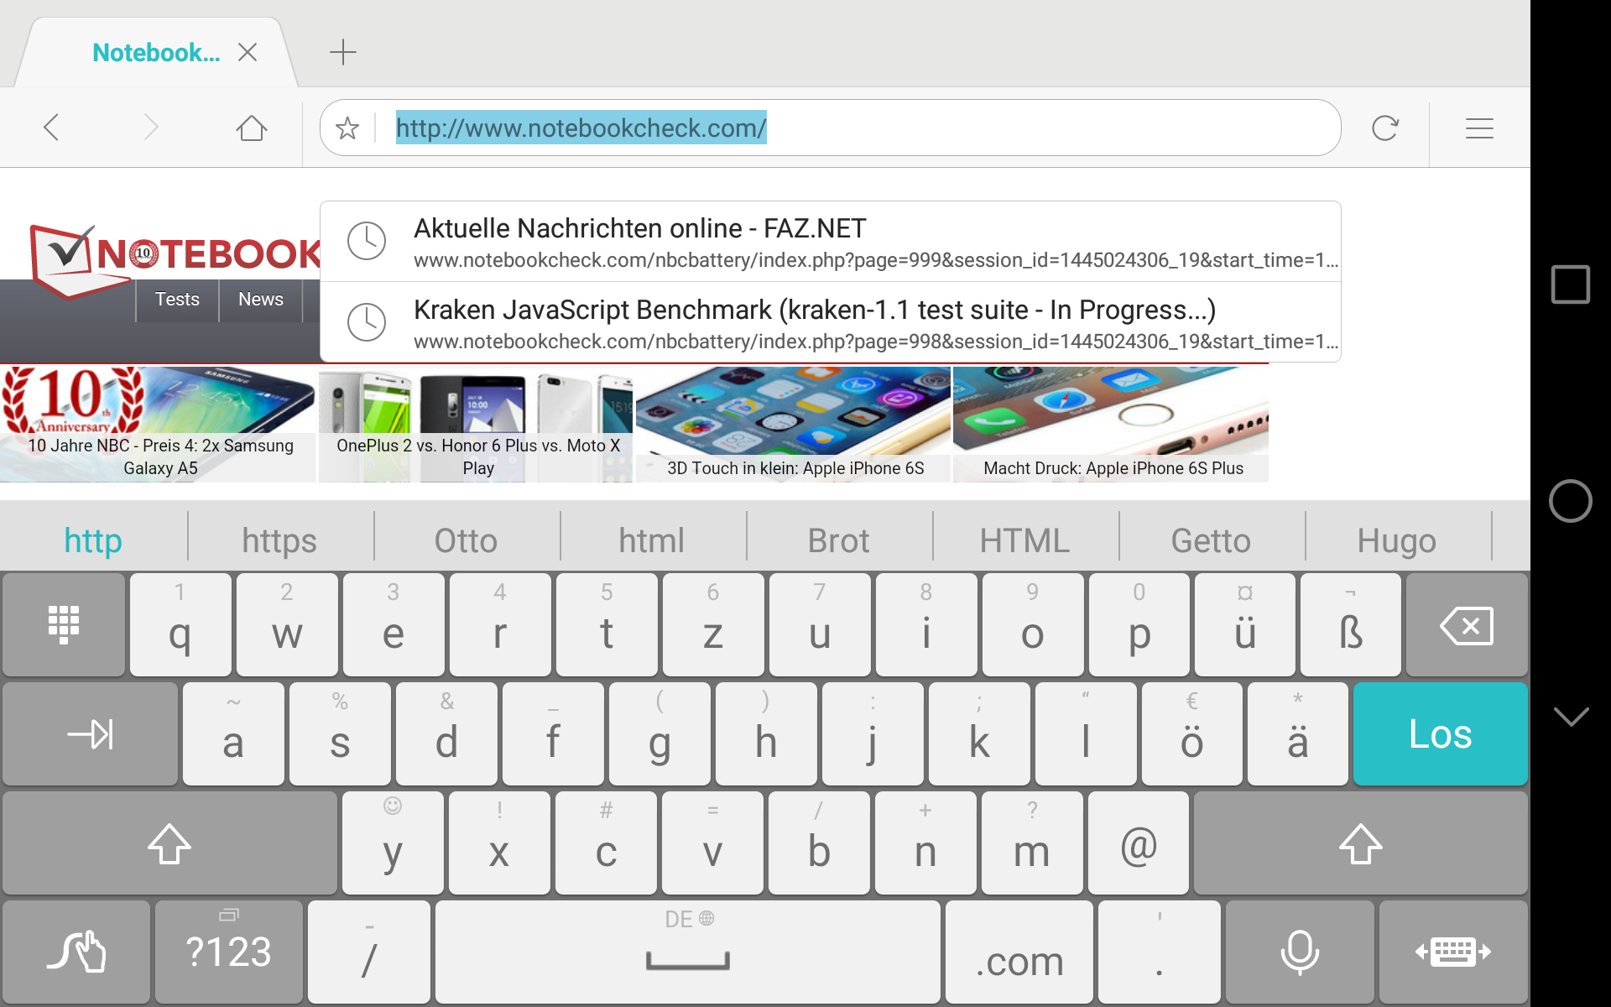Screen dimensions: 1611x1007
Task: Tap the @ key
Action: [1139, 843]
